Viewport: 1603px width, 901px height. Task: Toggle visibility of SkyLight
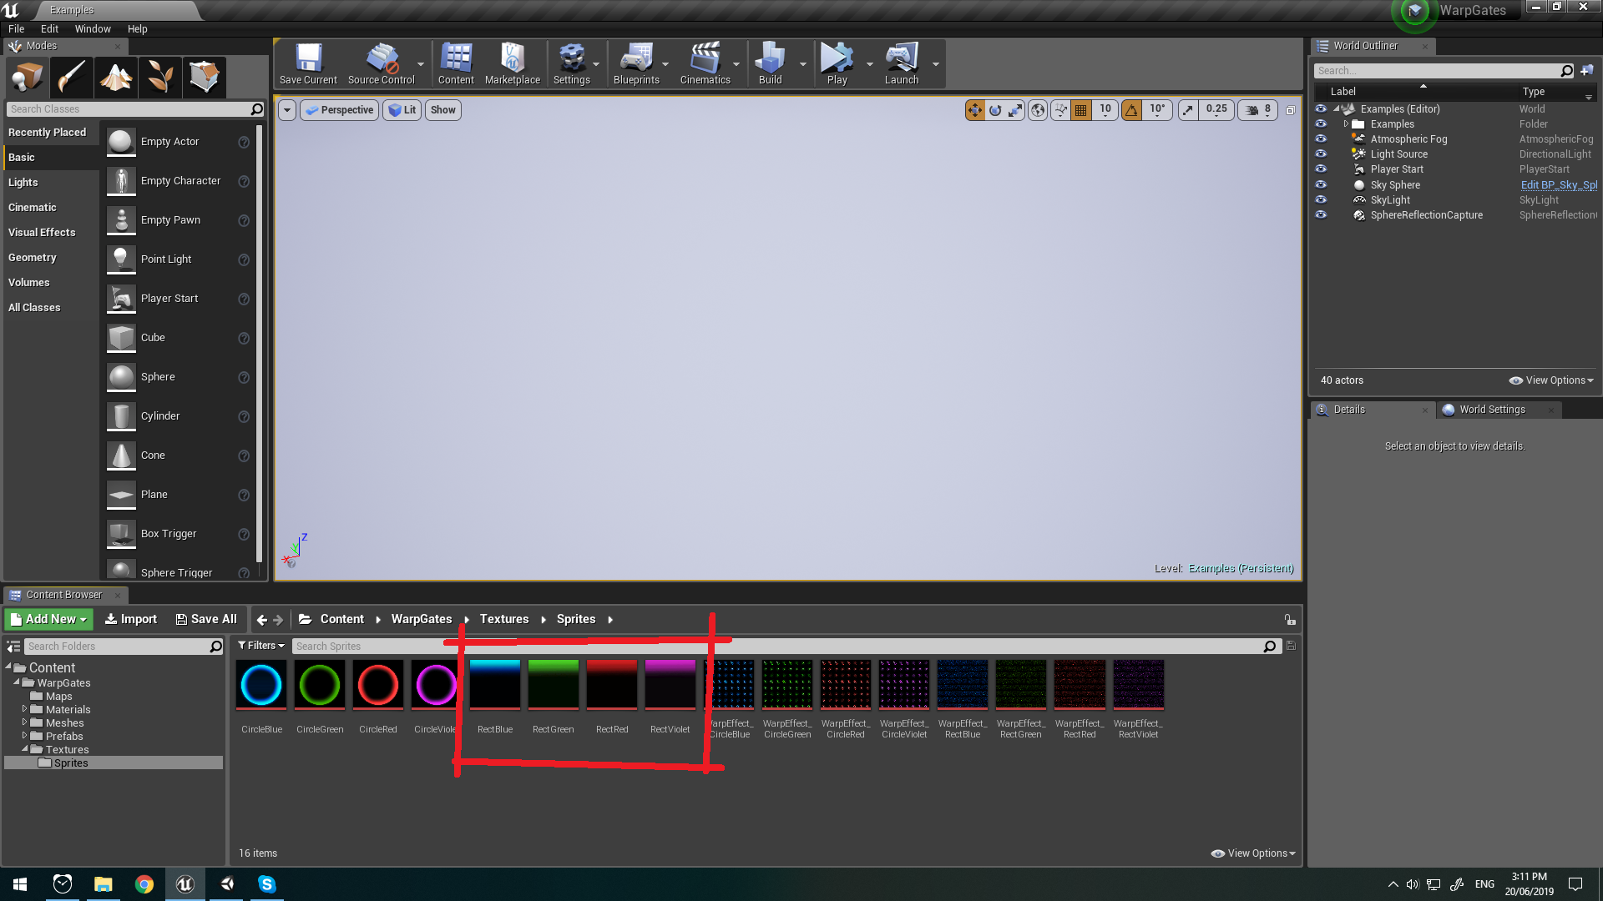pyautogui.click(x=1321, y=200)
